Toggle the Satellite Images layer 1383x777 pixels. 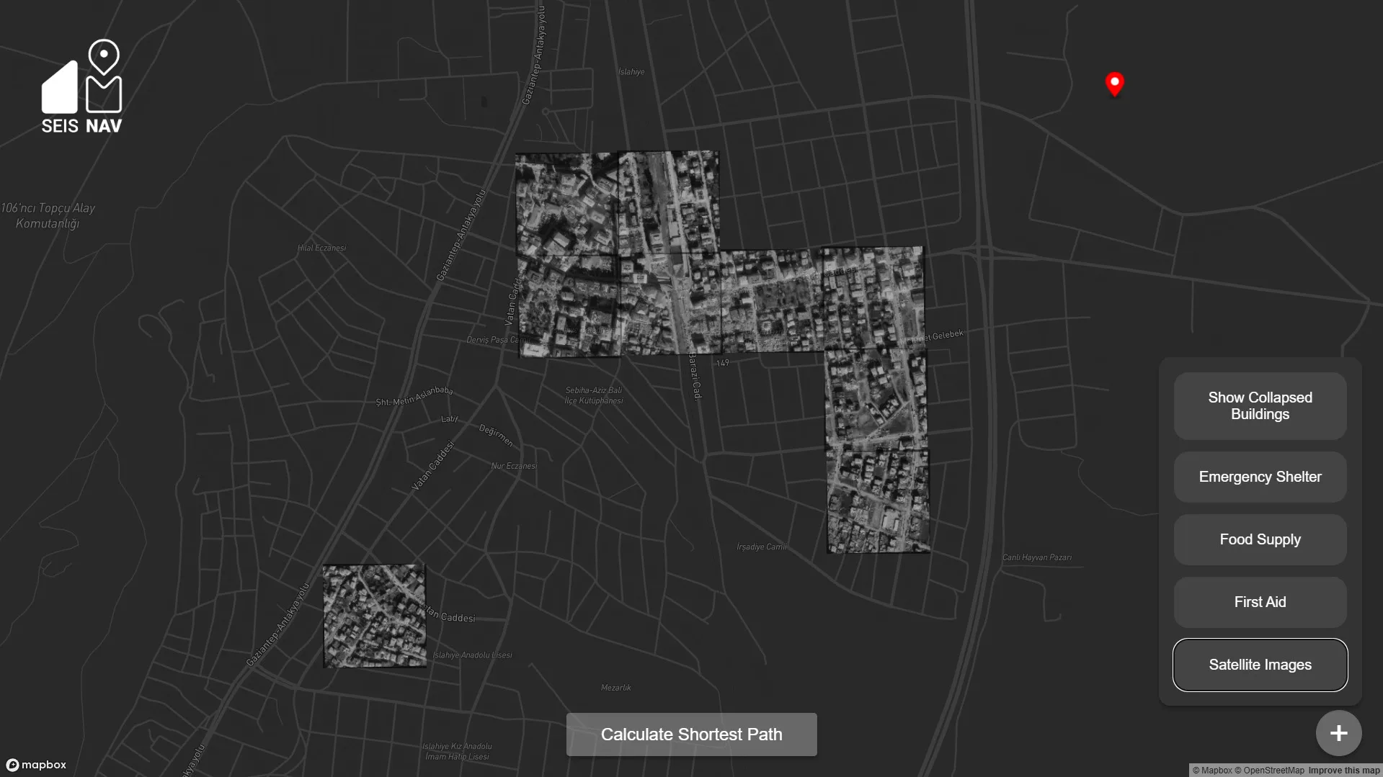click(1260, 665)
